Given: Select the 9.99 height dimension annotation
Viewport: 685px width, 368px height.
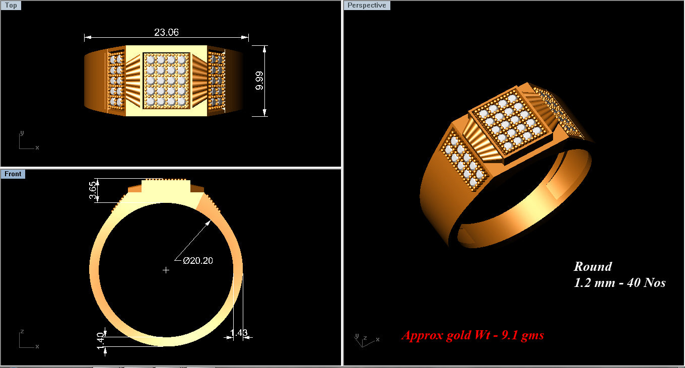Looking at the screenshot, I should coord(259,81).
